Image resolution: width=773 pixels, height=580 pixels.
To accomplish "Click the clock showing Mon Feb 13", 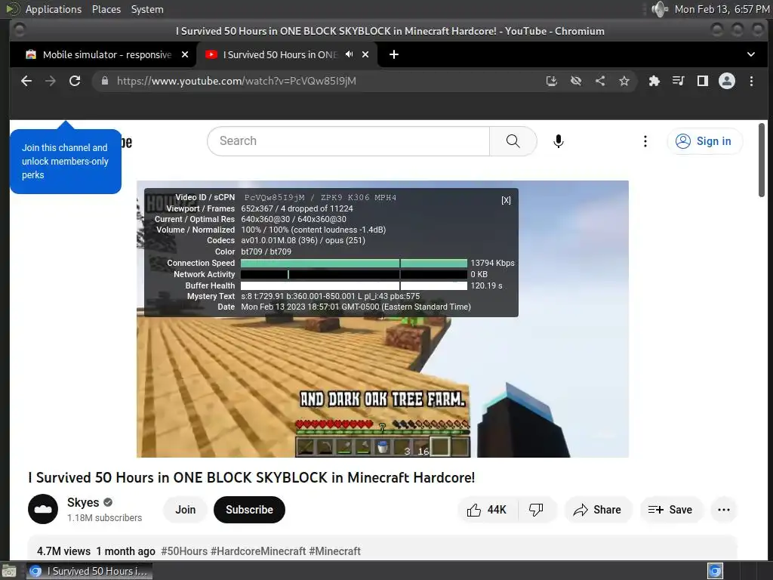I will tap(722, 9).
